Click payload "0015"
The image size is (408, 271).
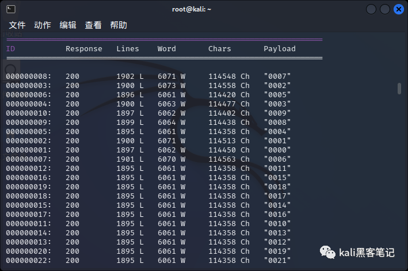point(277,177)
